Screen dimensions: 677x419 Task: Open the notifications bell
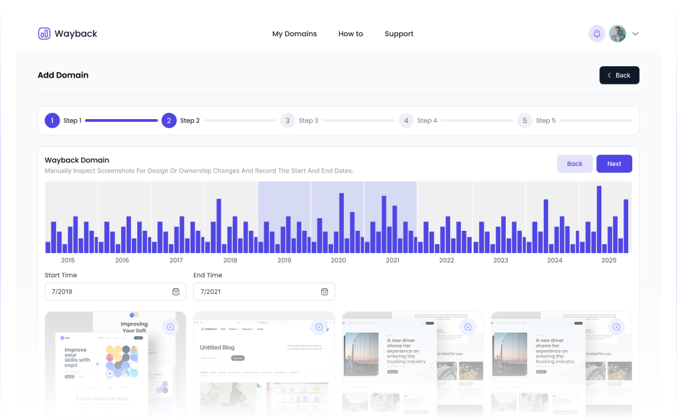tap(597, 33)
